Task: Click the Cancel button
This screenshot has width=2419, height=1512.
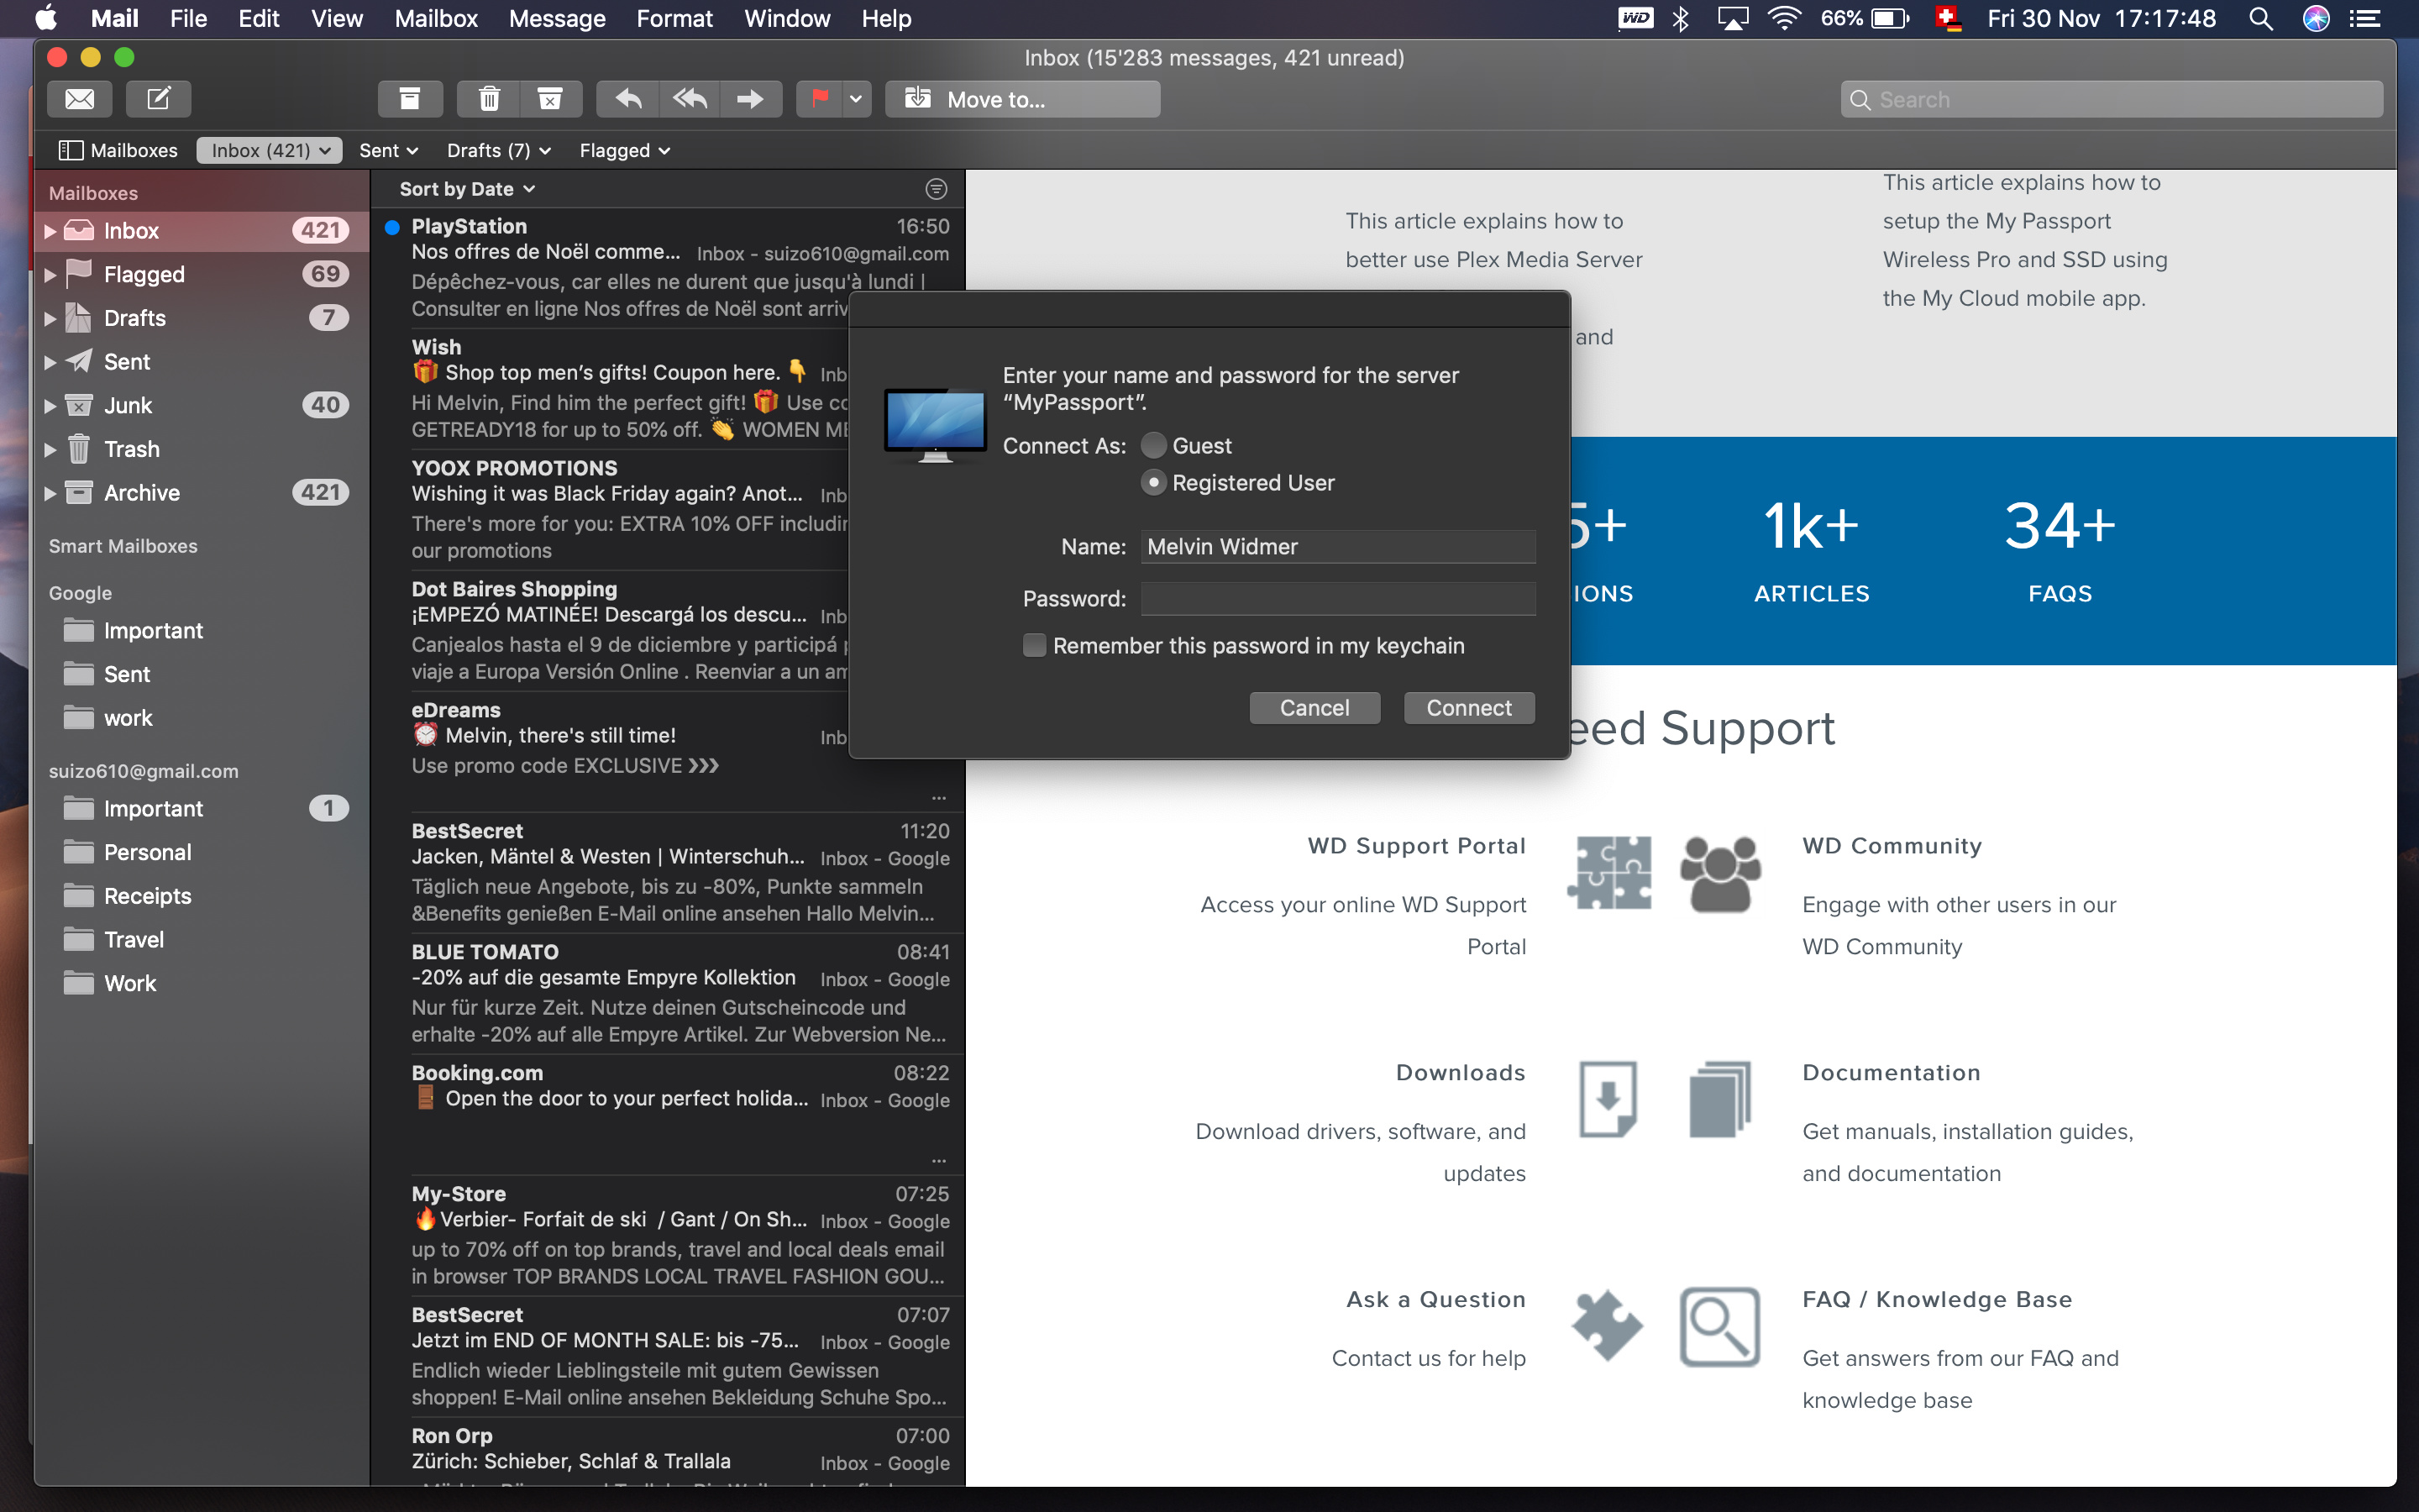Action: coord(1311,707)
